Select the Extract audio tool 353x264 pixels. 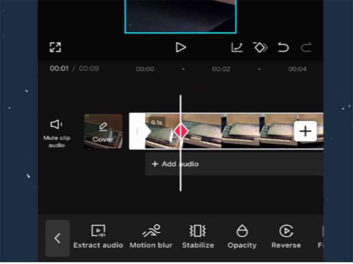pyautogui.click(x=98, y=235)
